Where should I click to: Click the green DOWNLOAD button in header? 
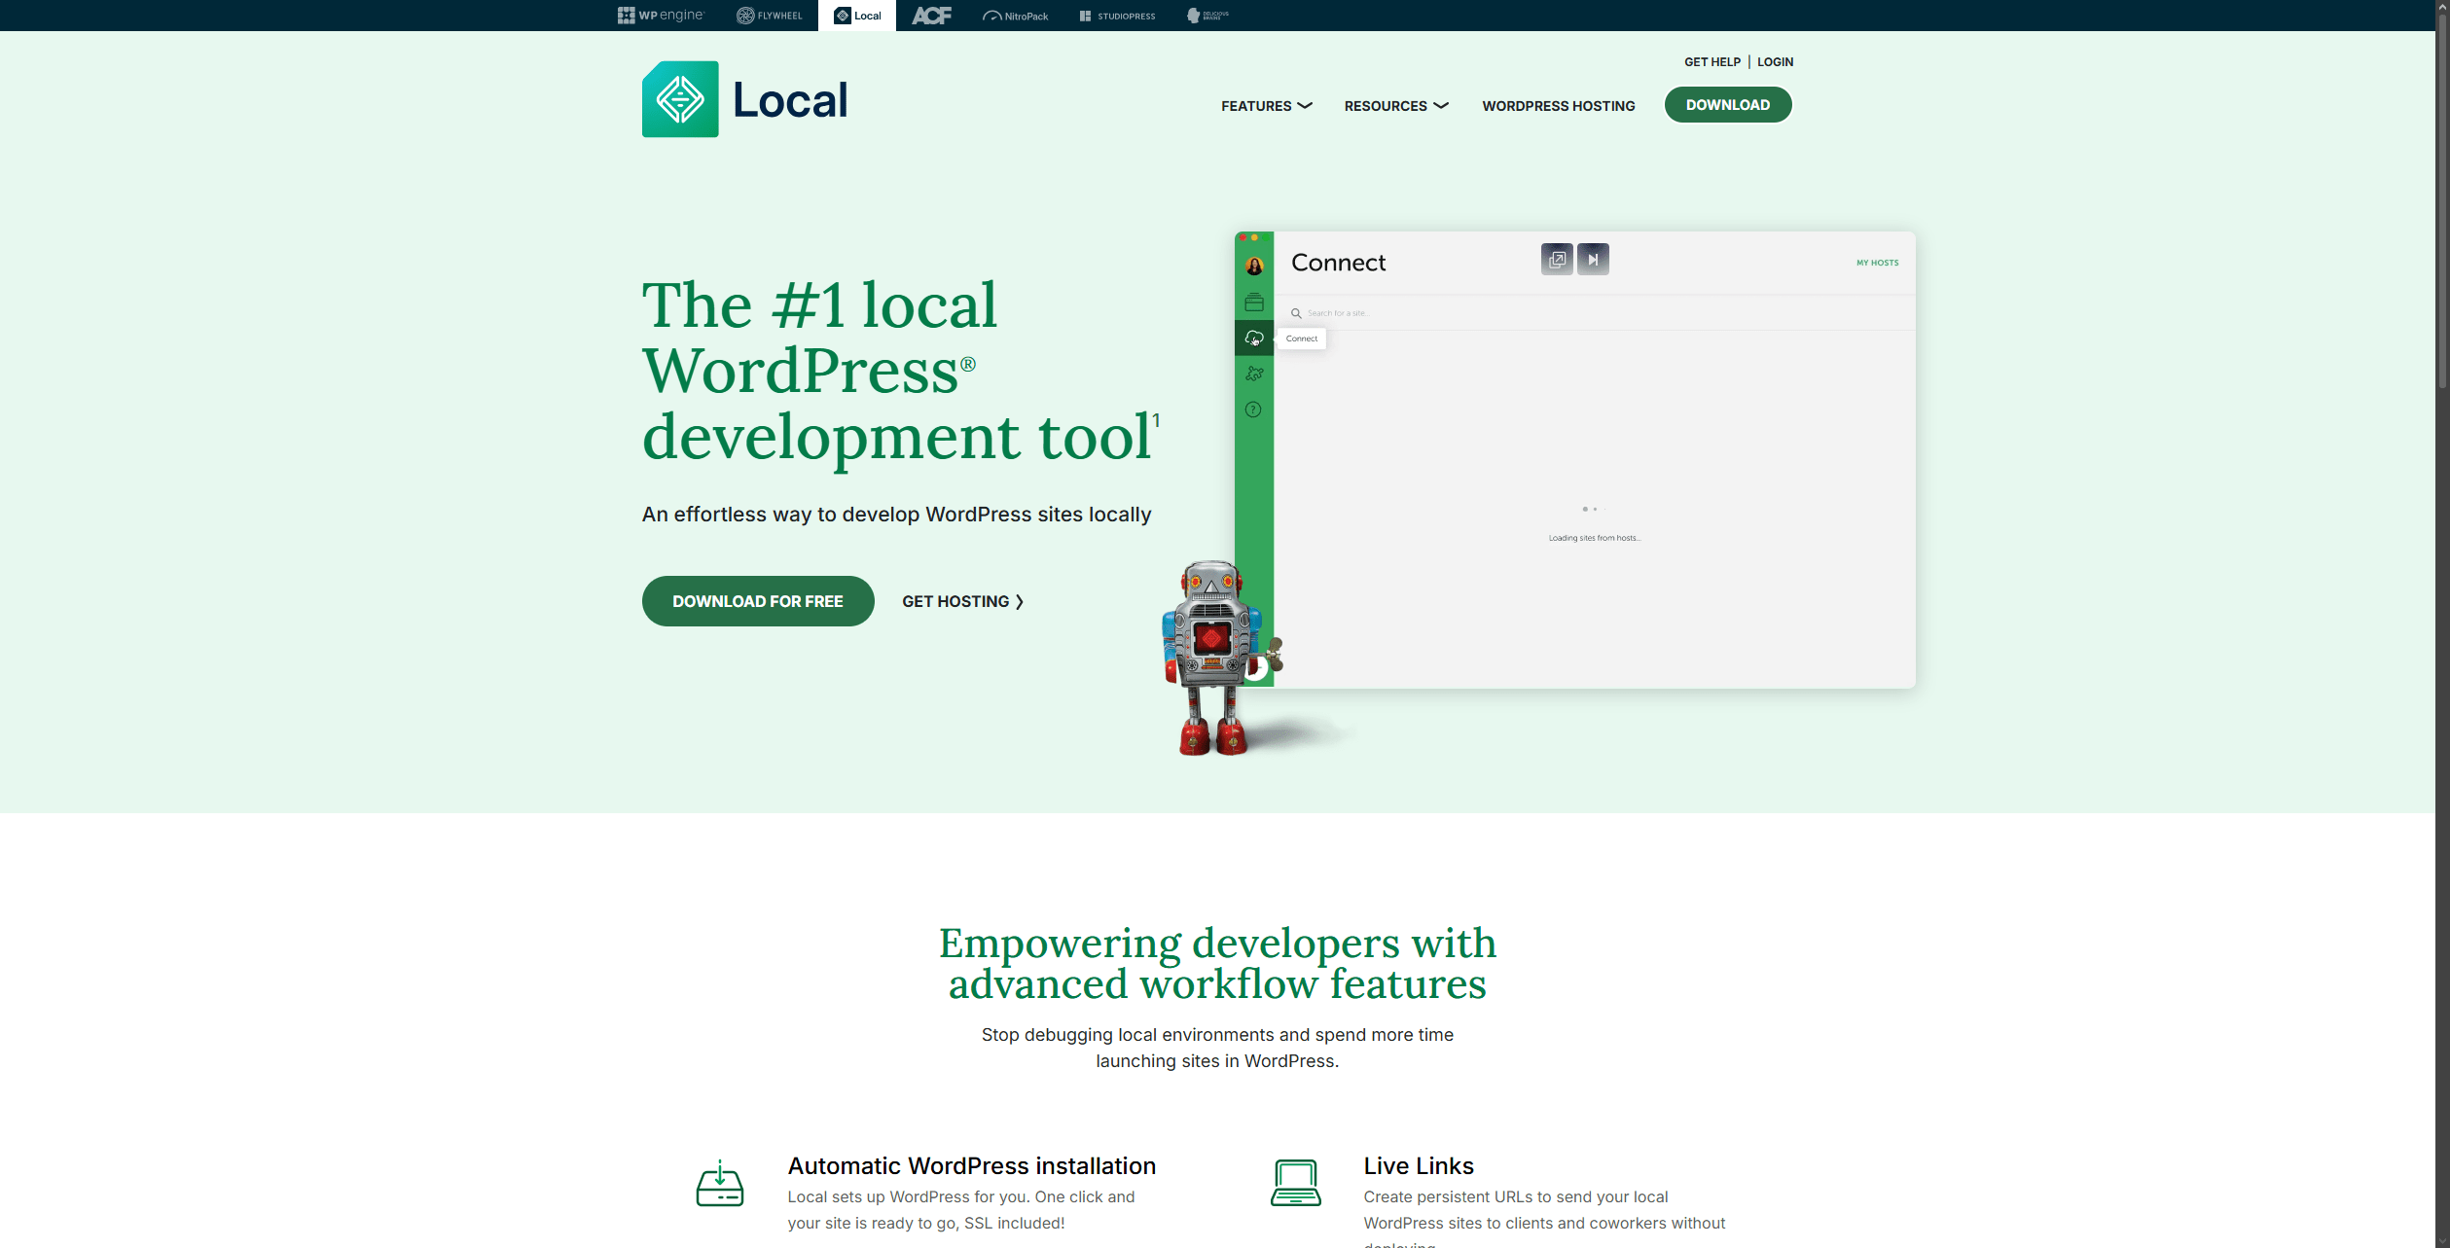click(1728, 105)
